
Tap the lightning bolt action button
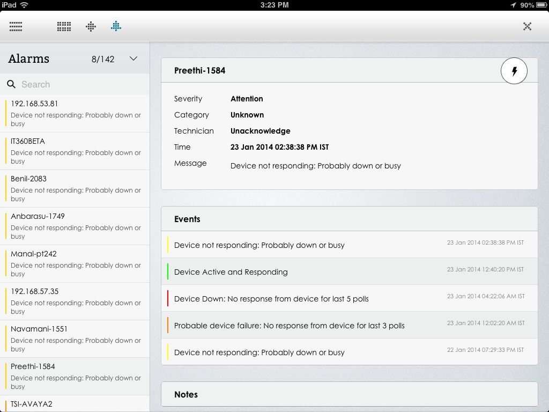coord(514,71)
